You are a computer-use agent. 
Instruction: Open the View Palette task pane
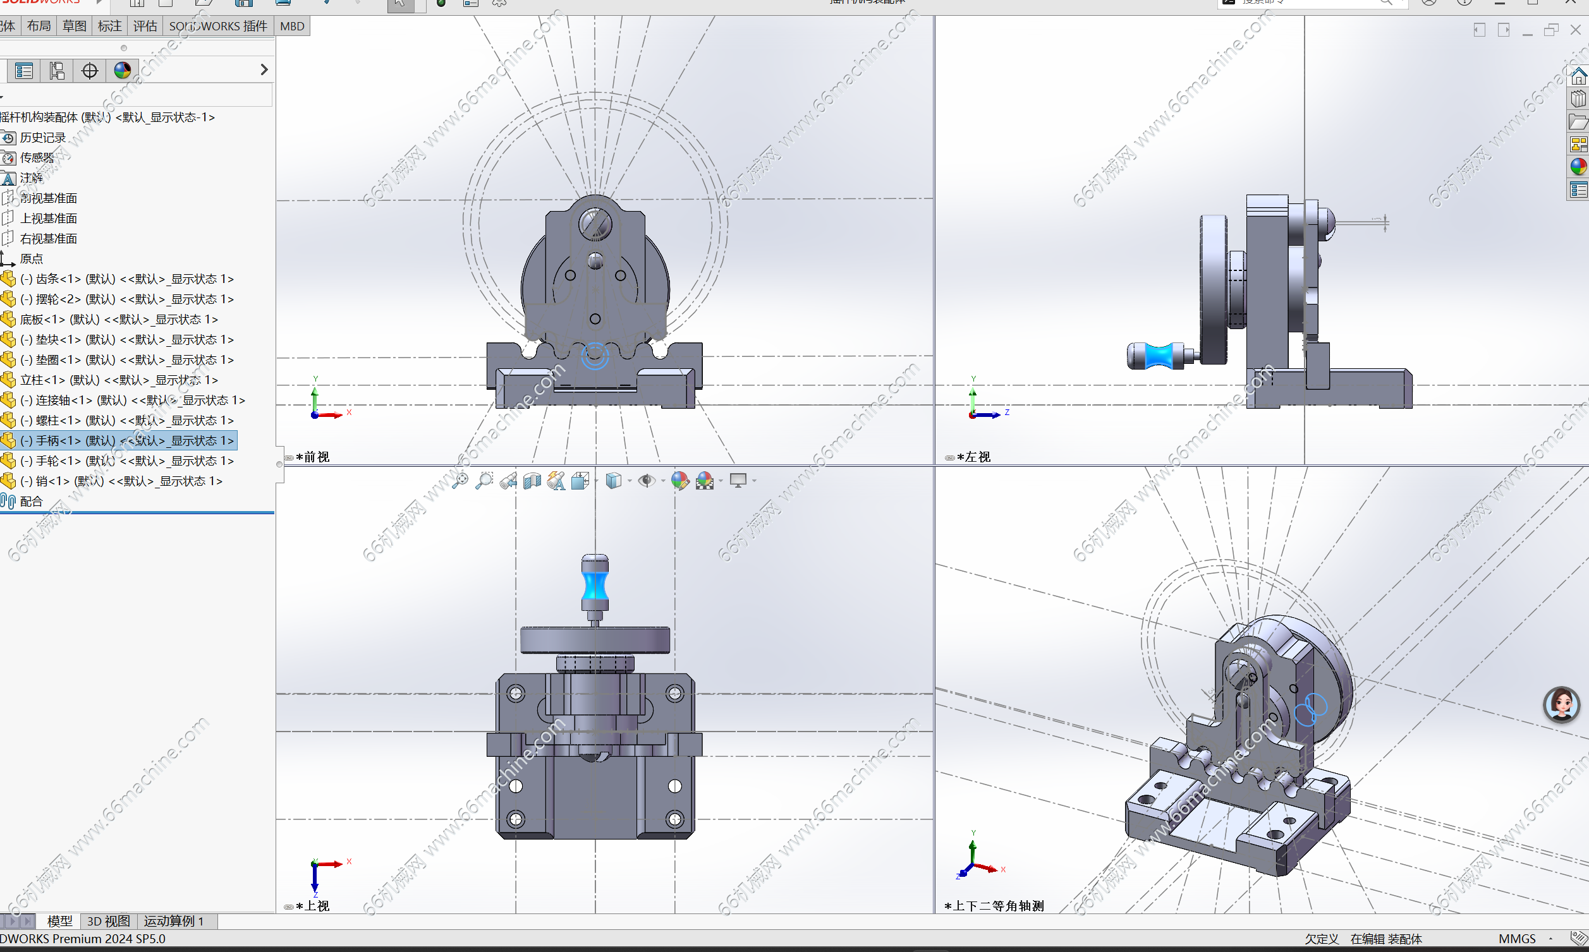coord(1579,144)
